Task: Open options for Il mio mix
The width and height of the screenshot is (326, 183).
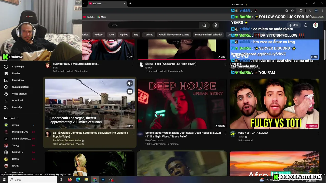Action: pyautogui.click(x=318, y=64)
